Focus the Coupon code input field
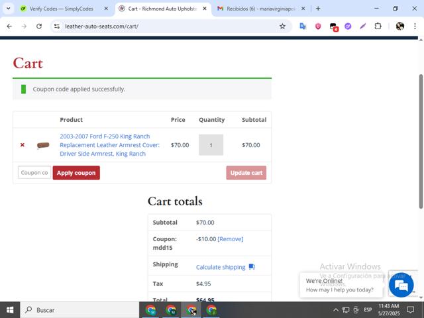The width and height of the screenshot is (424, 318). coord(34,172)
